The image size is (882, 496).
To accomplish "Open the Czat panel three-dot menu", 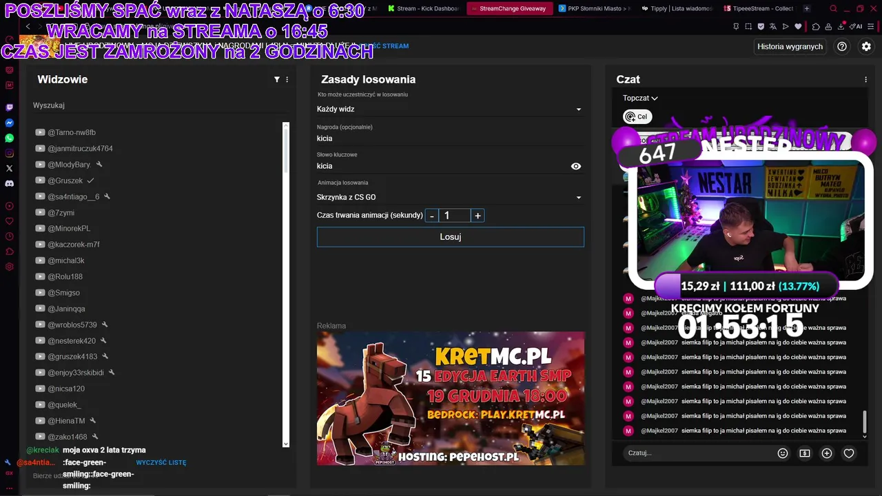I will coord(865,79).
